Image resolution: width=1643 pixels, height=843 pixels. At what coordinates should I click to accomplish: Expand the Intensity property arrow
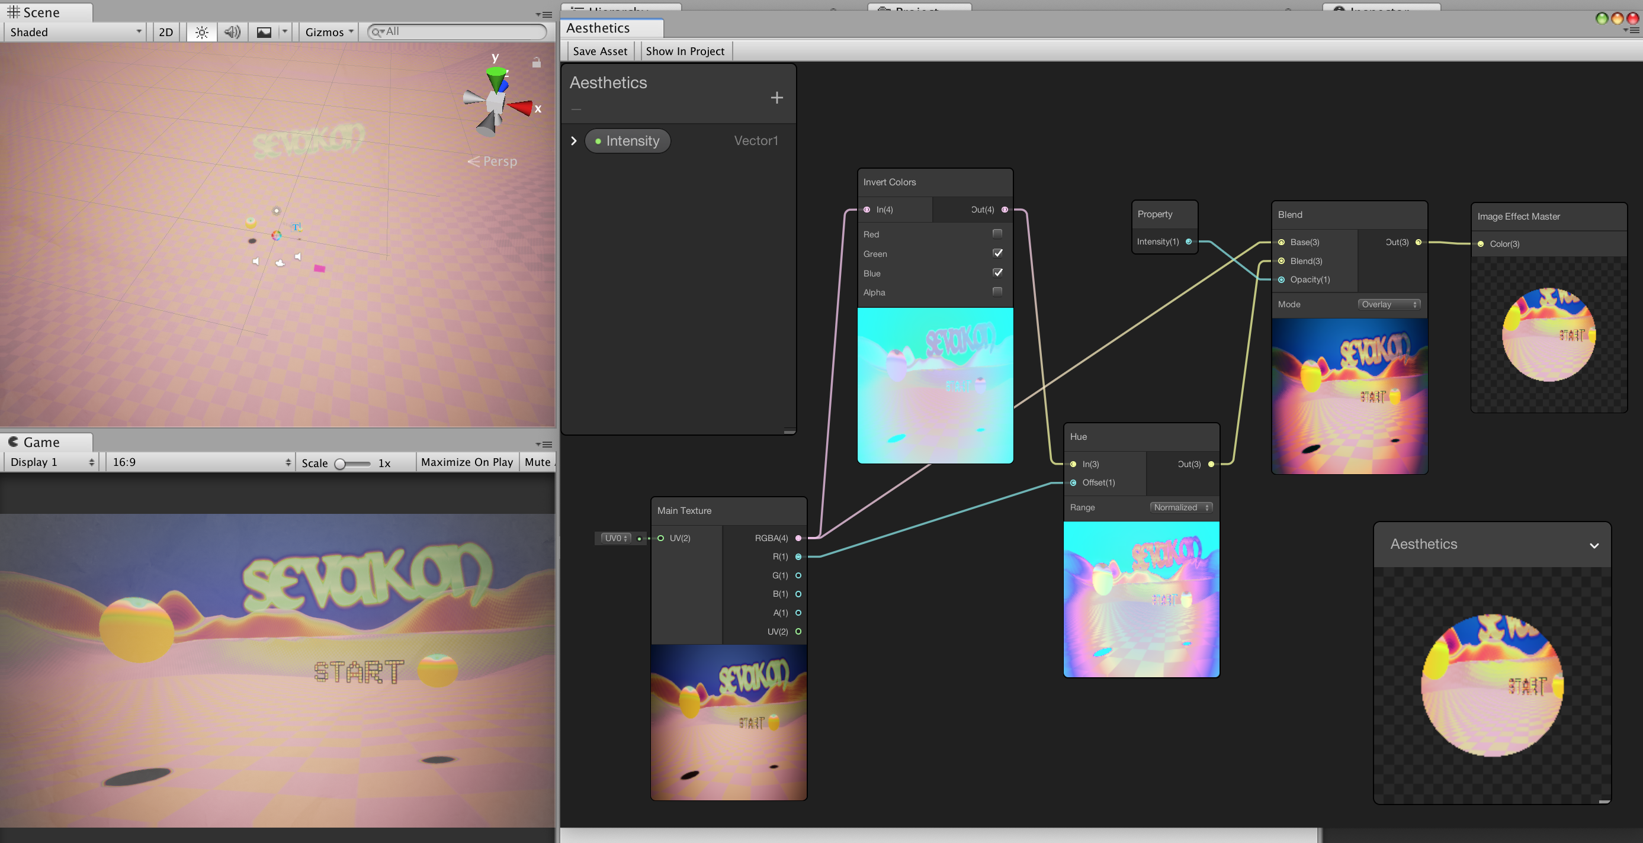coord(573,141)
